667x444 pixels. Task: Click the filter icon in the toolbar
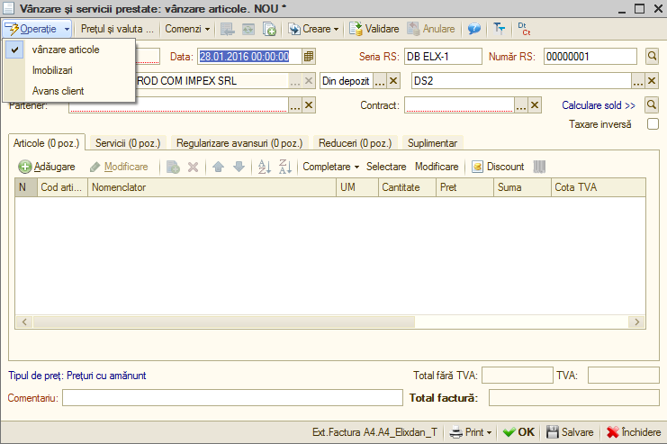coord(499,29)
